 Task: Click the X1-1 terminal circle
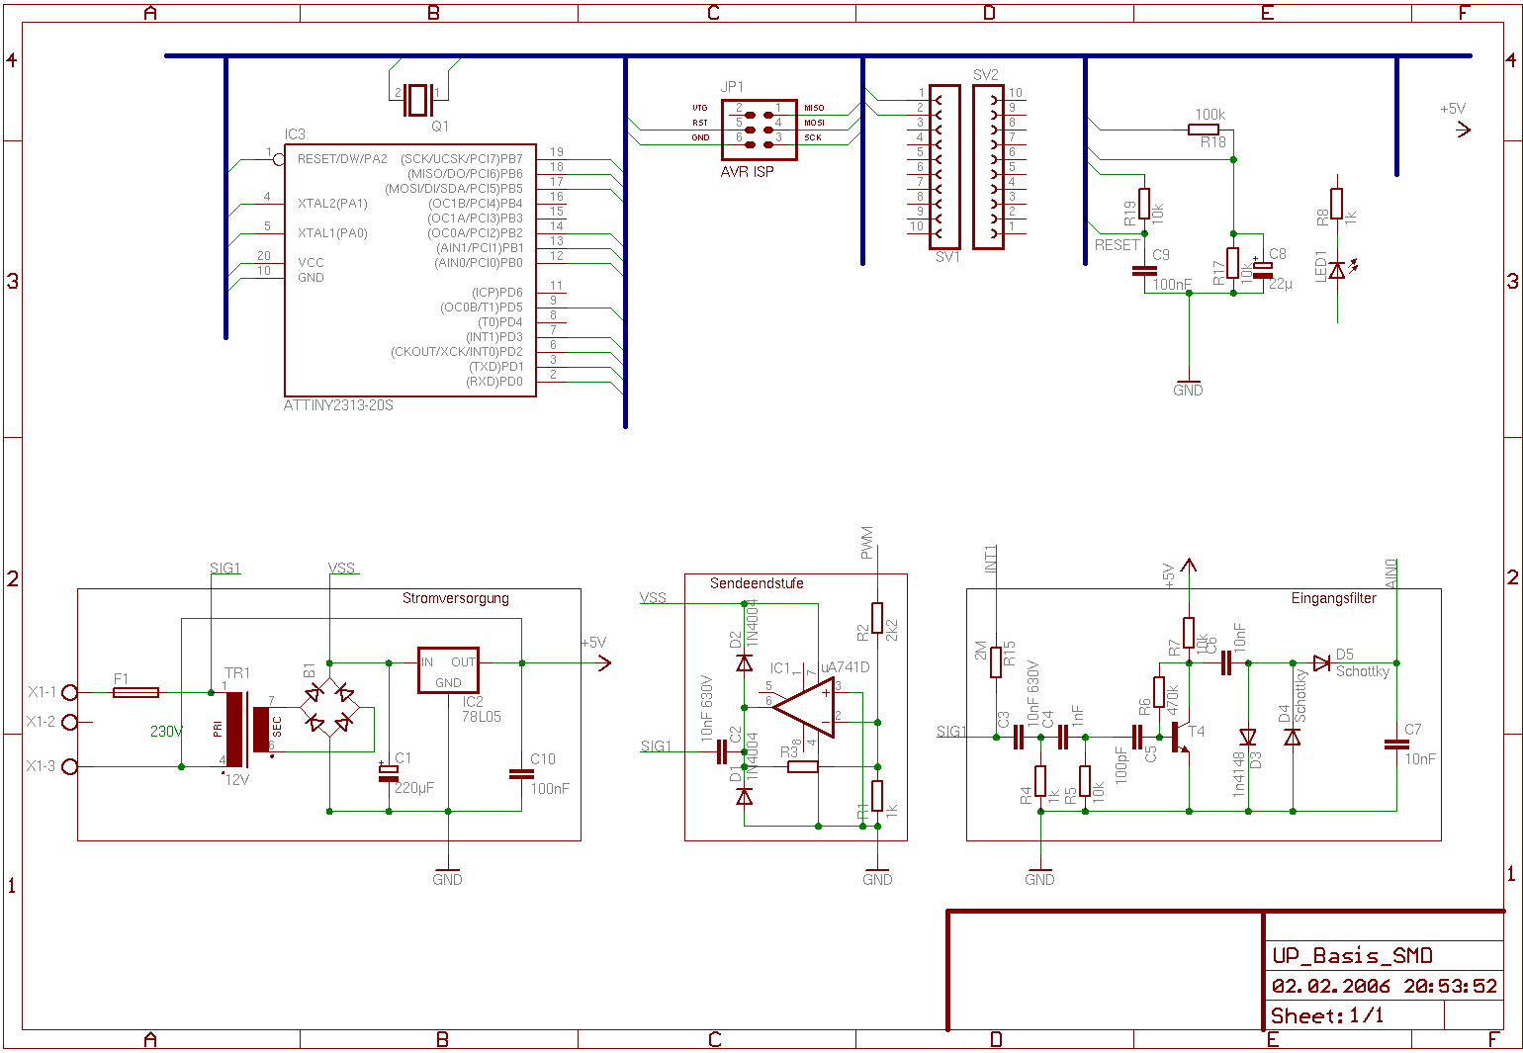(x=70, y=692)
